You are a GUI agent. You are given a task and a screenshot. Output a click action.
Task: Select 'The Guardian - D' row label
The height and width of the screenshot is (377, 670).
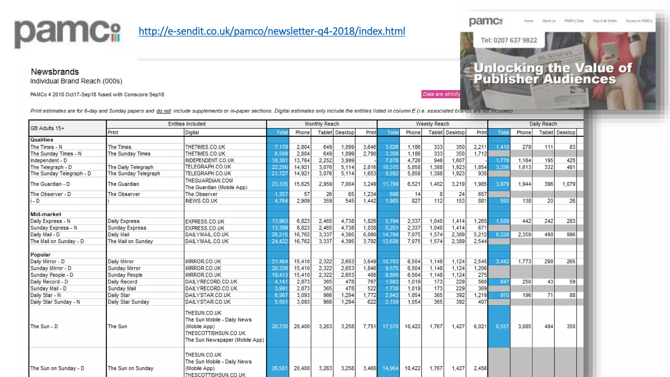click(50, 184)
